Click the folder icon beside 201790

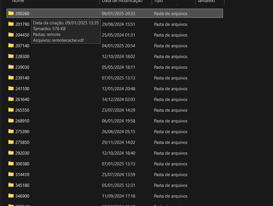(11, 24)
